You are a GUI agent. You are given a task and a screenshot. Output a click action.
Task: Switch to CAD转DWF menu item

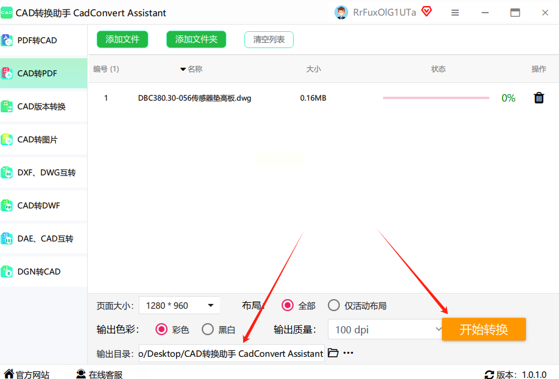point(43,206)
